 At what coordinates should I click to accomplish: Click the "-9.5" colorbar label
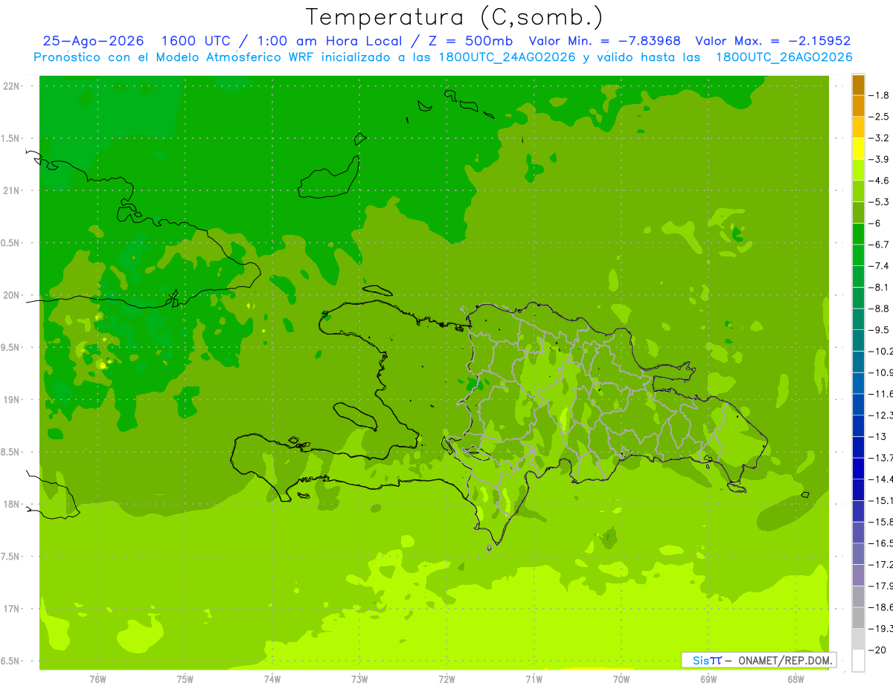879,330
